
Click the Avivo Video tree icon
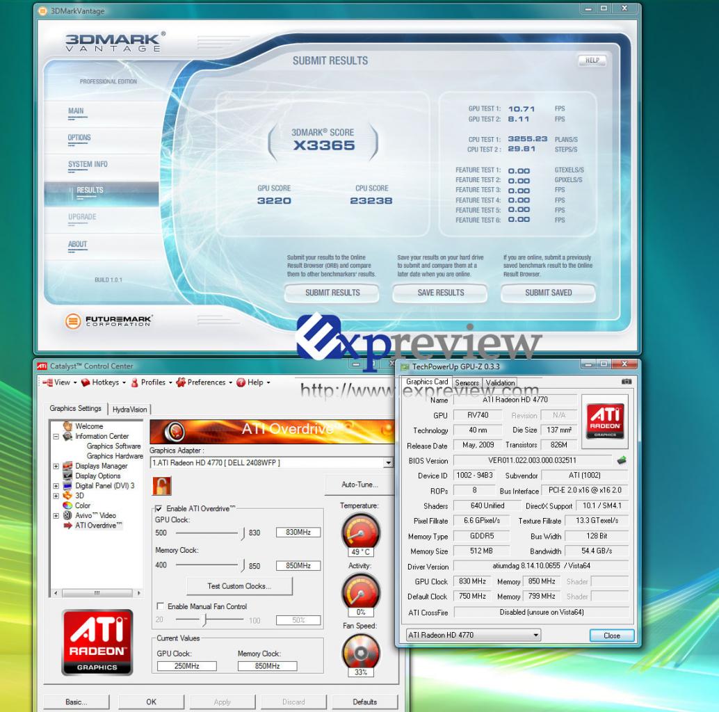[68, 515]
